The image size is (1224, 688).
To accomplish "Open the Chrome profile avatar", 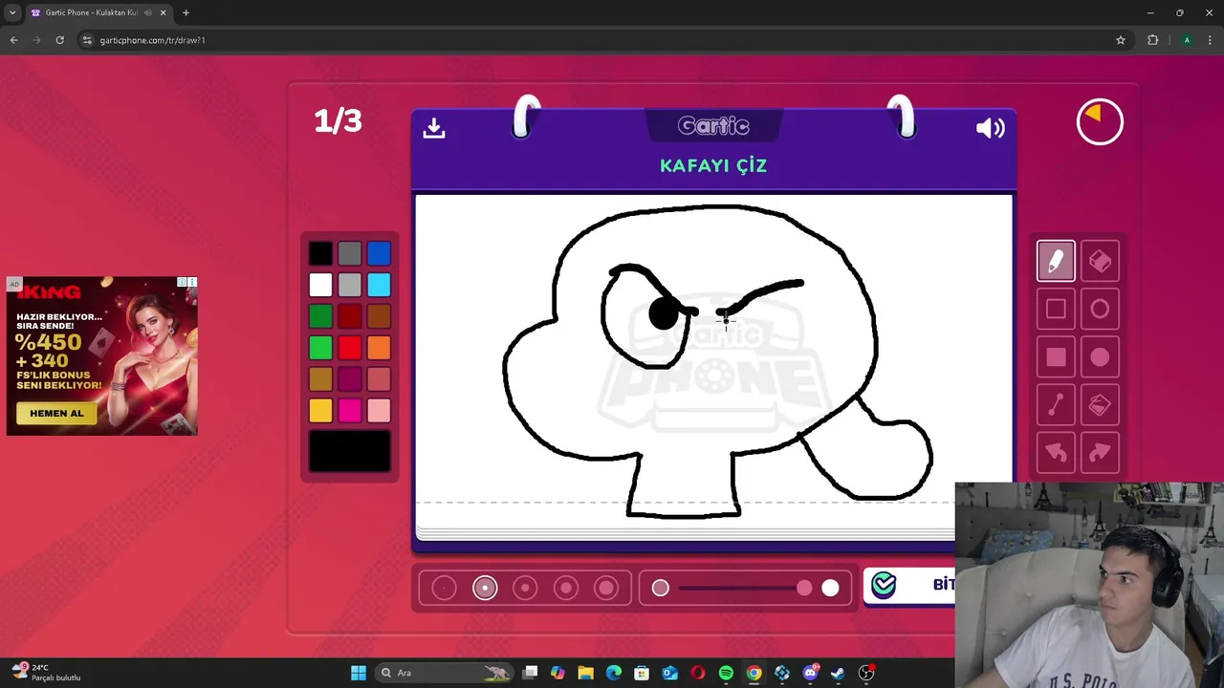I will [1187, 40].
